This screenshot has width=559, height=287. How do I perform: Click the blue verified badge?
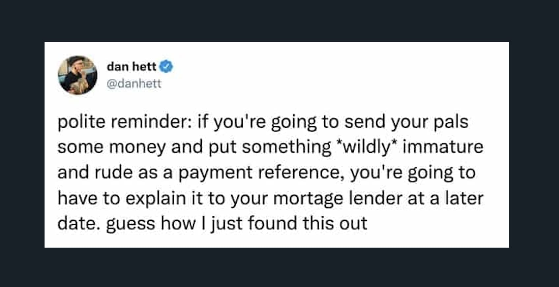[x=166, y=67]
